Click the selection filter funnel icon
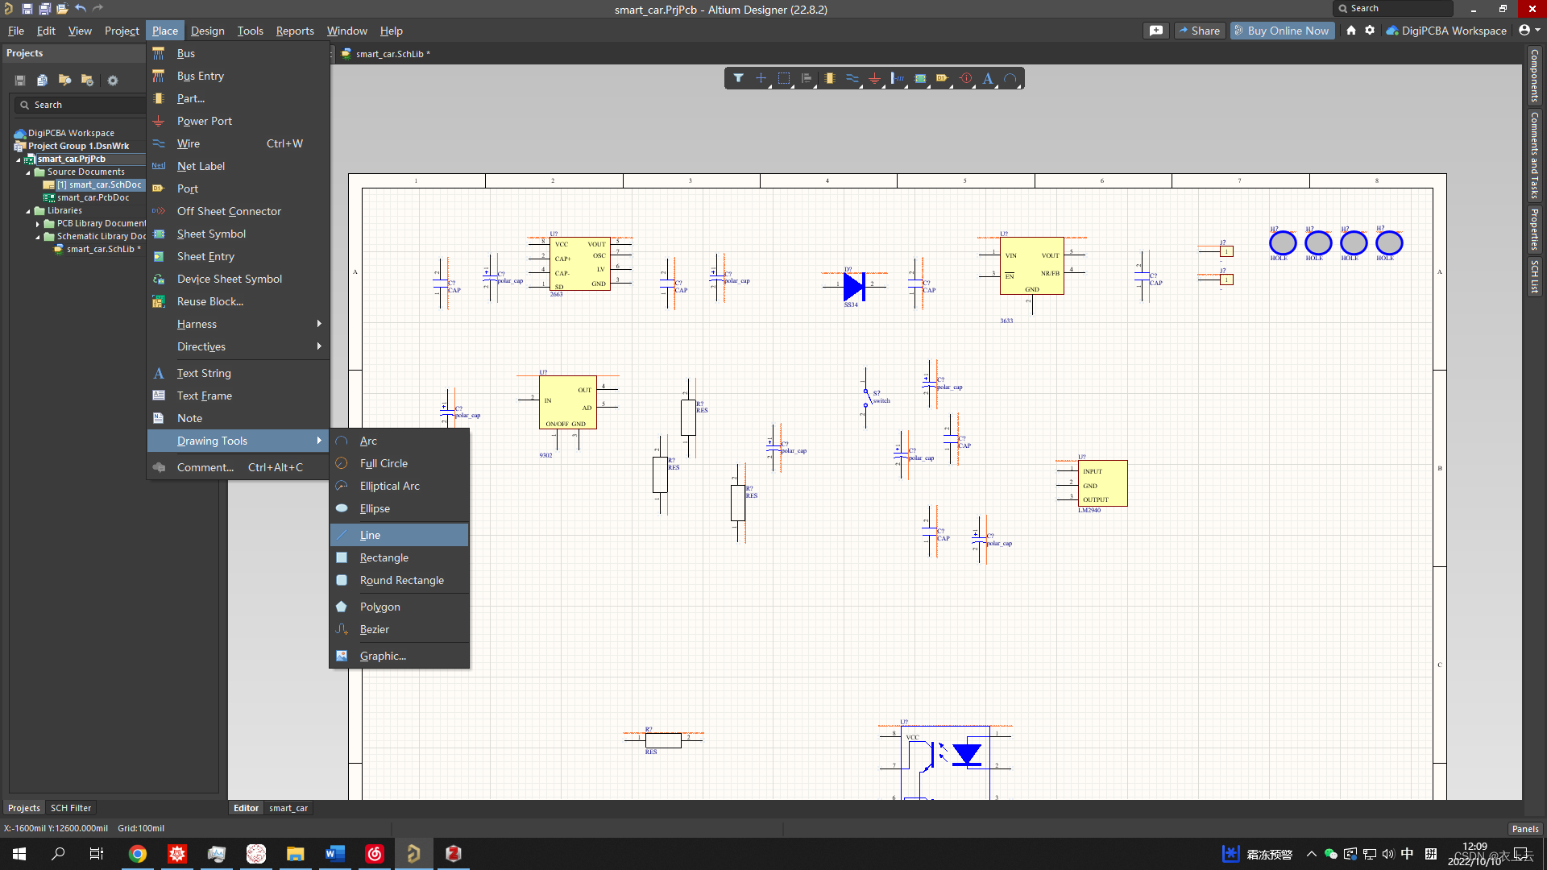This screenshot has width=1547, height=870. pyautogui.click(x=738, y=78)
